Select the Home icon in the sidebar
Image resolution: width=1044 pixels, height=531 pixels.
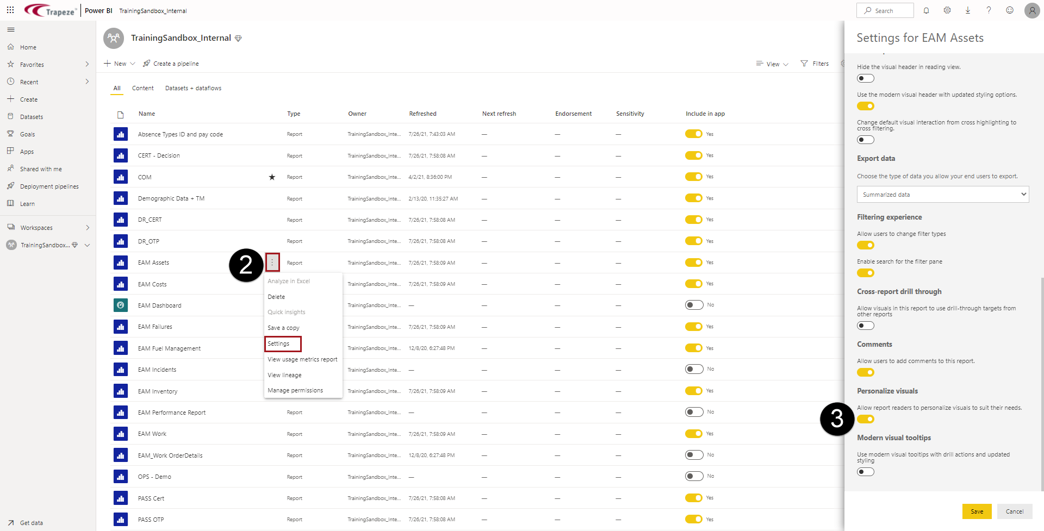tap(10, 47)
